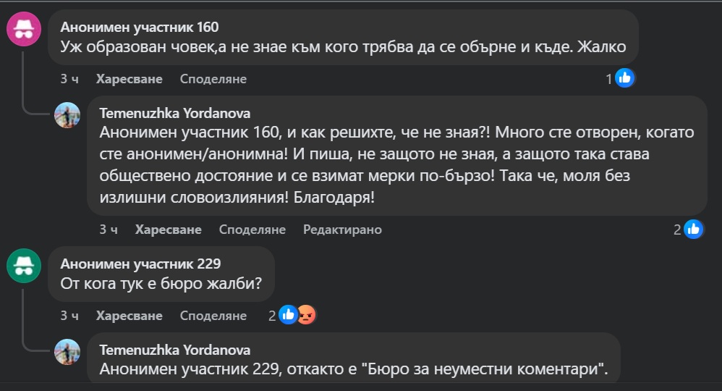
Task: Click Анонимен участник 229 author name
Action: pyautogui.click(x=140, y=264)
